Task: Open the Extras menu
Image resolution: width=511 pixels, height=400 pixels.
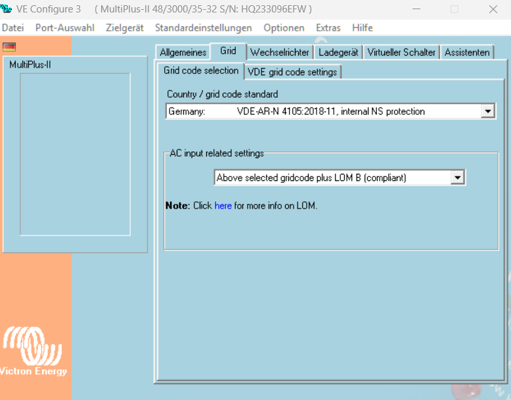Action: [328, 28]
